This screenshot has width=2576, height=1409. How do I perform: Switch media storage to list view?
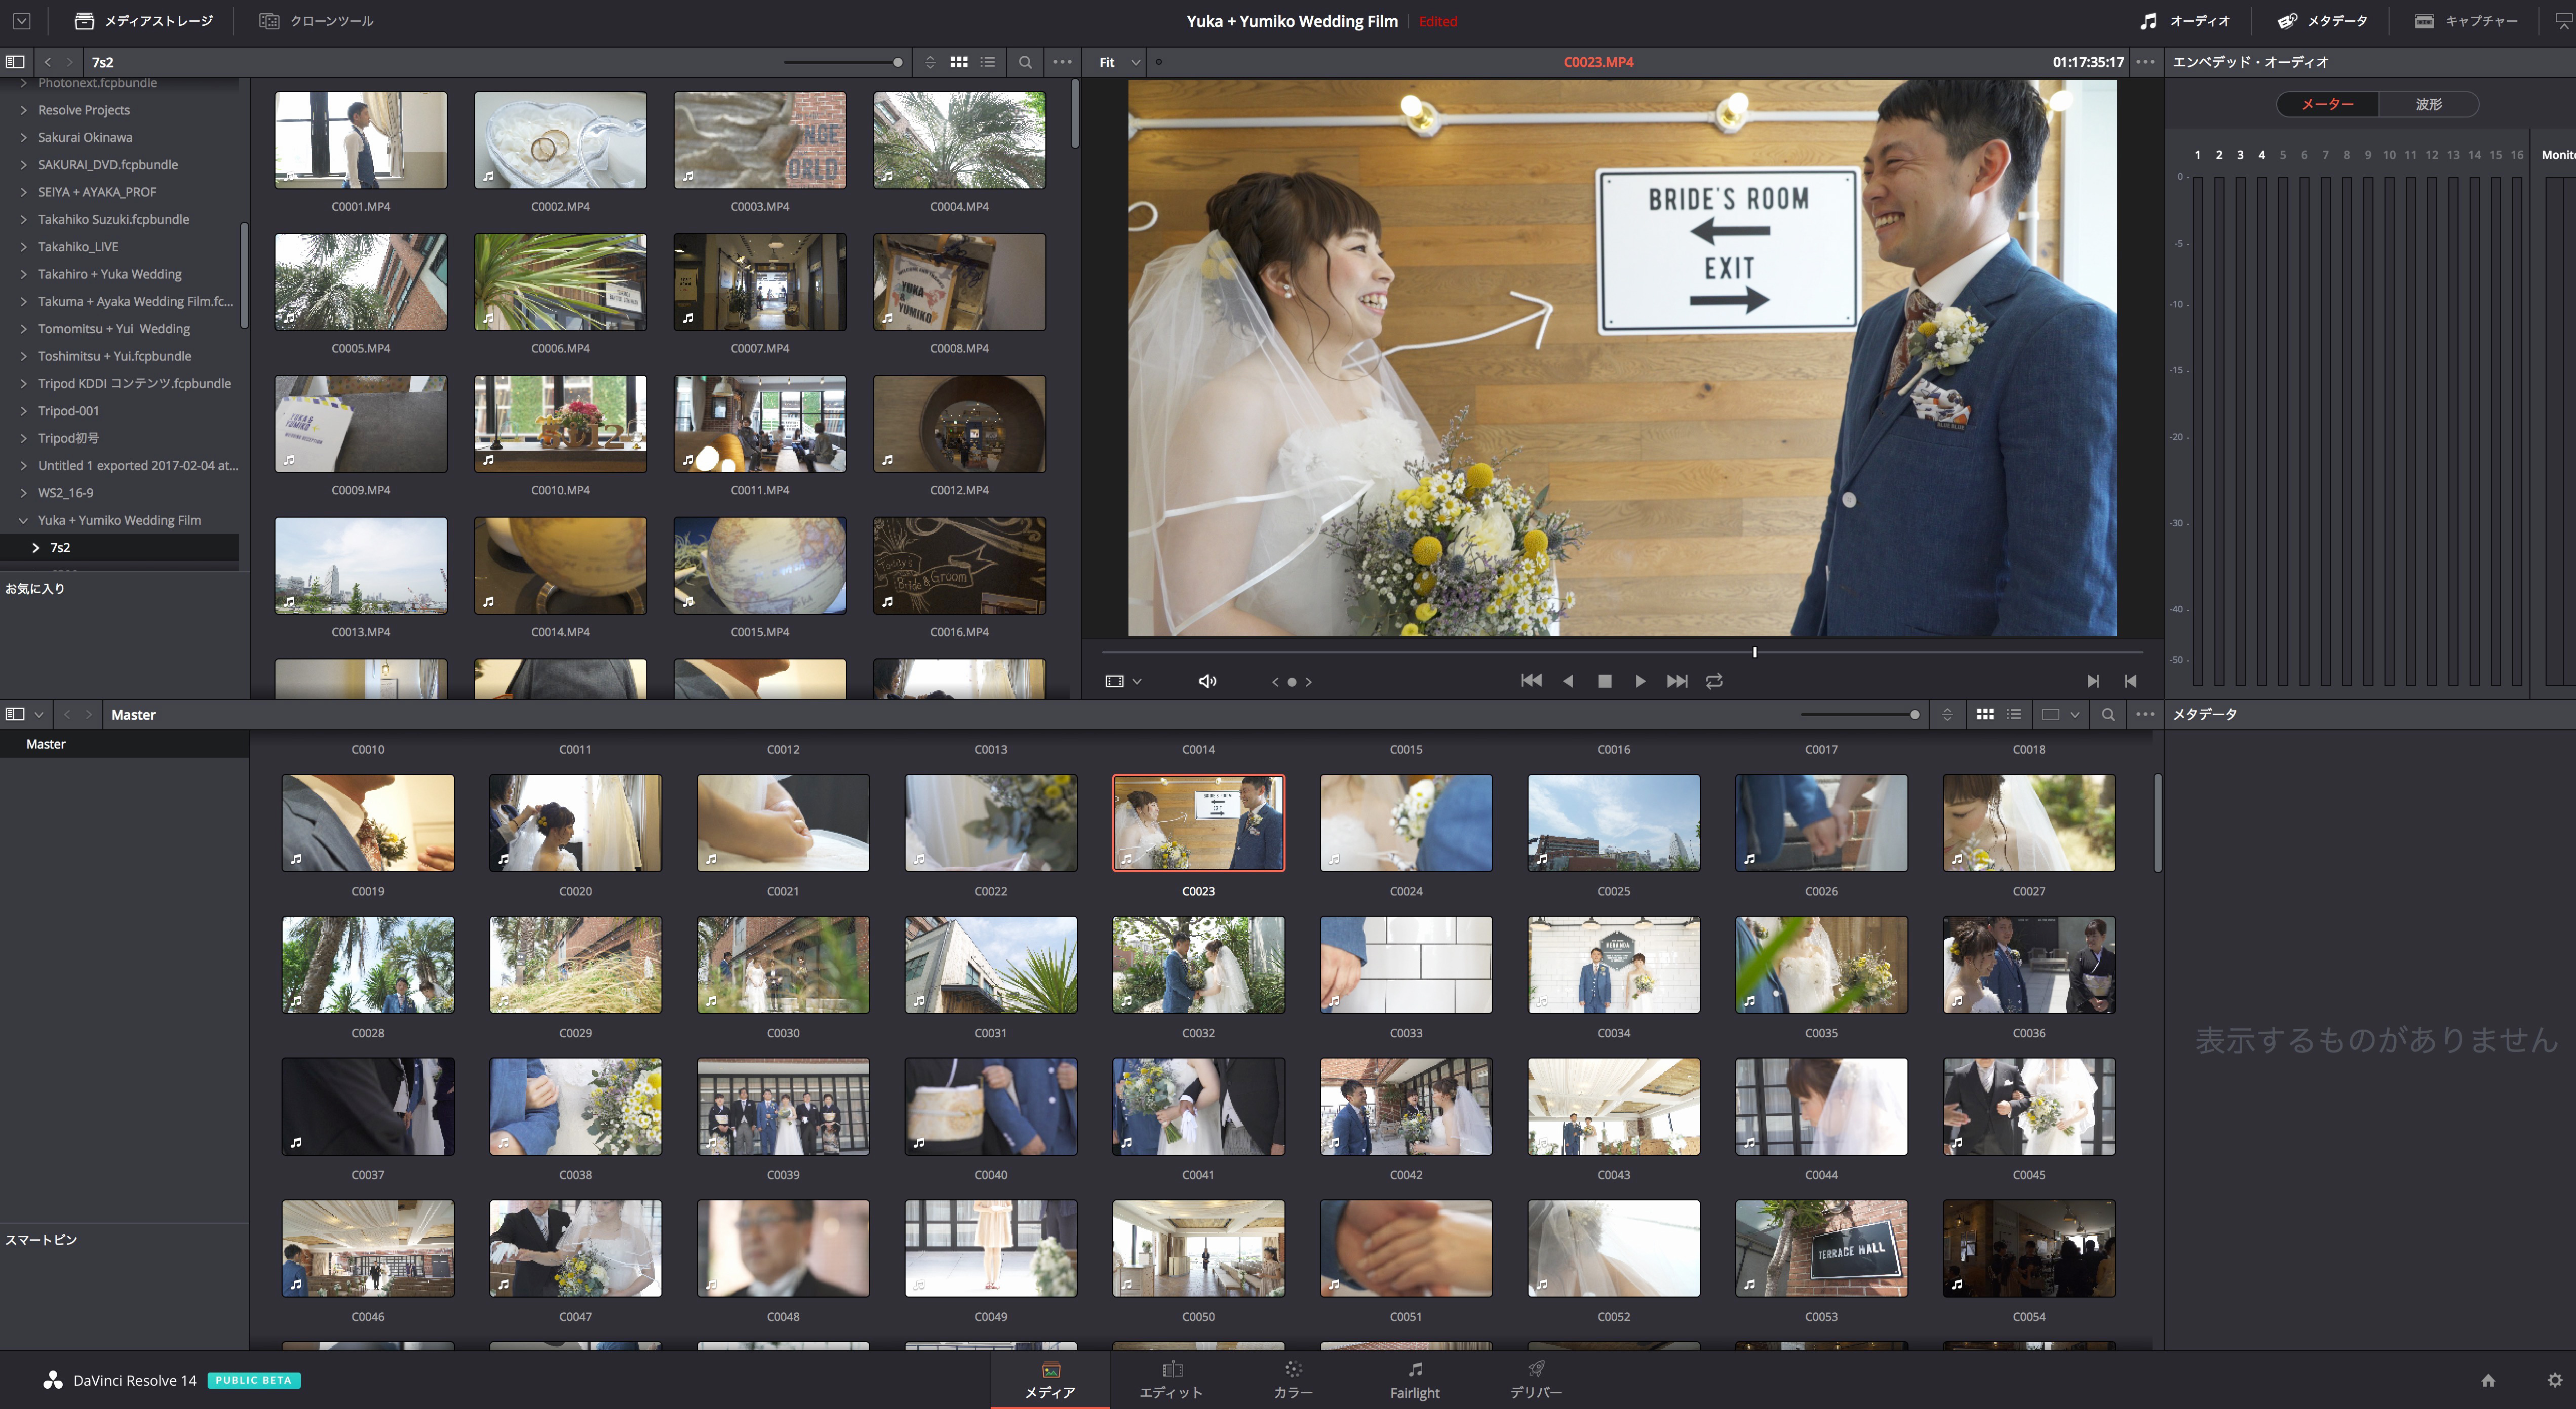[x=988, y=62]
